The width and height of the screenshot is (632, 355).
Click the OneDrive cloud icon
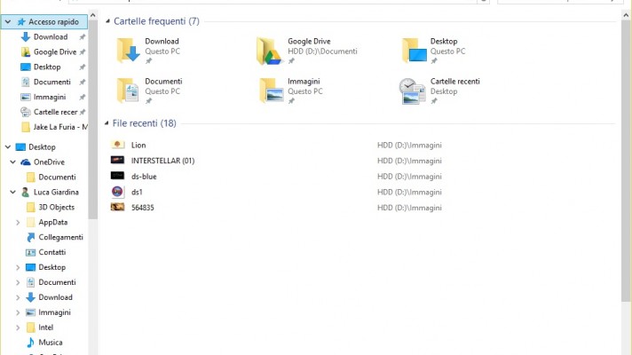(x=26, y=162)
